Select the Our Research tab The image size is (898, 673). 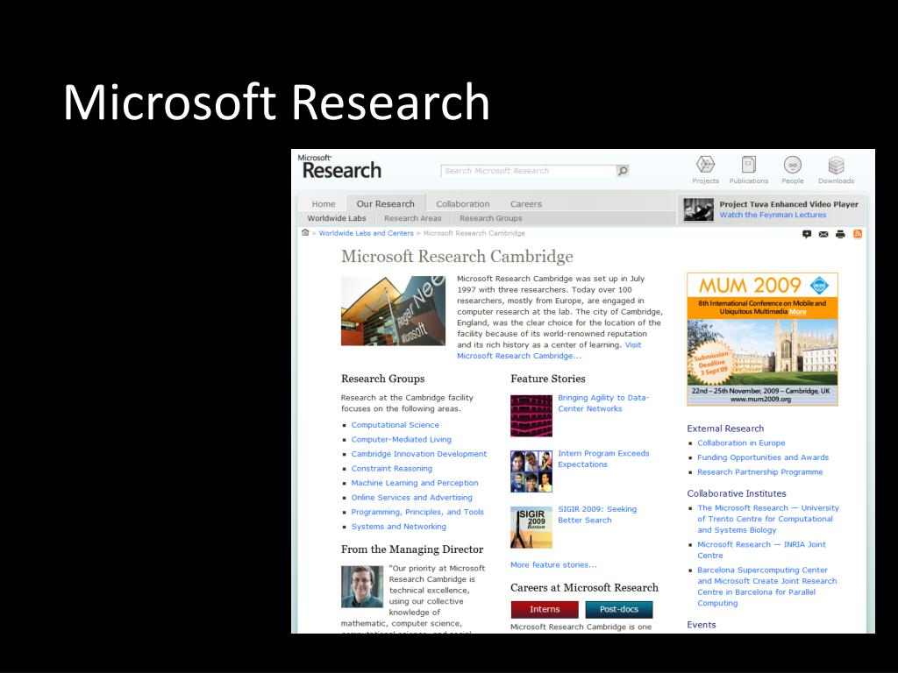tap(386, 203)
